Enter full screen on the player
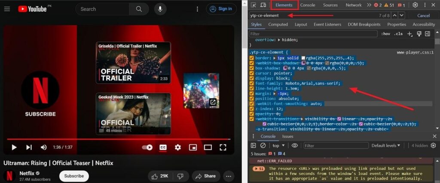Image resolution: width=440 pixels, height=183 pixels. pos(223,147)
